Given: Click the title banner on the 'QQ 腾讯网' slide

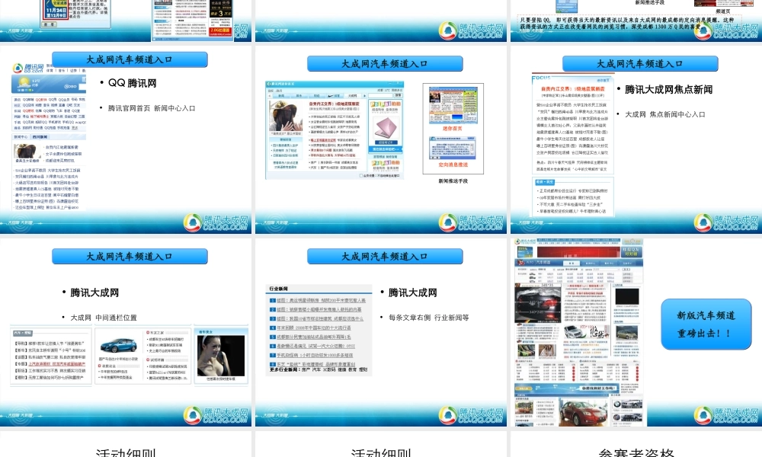Looking at the screenshot, I should (x=130, y=59).
